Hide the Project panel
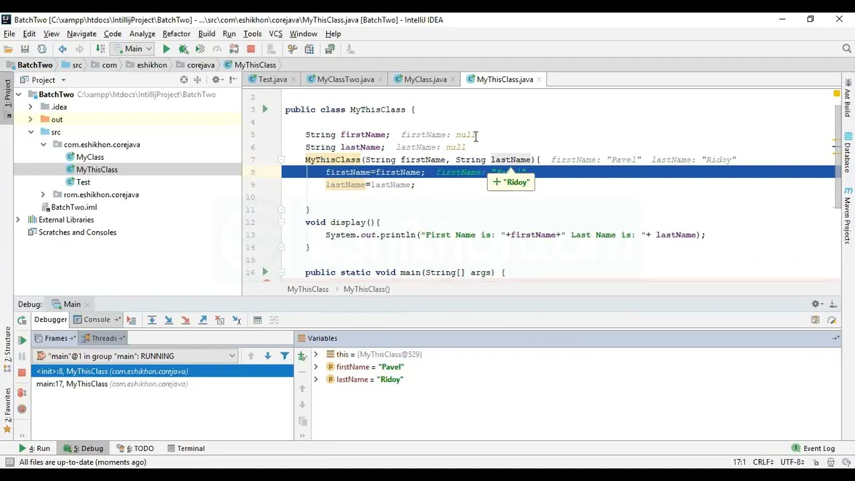Image resolution: width=855 pixels, height=481 pixels. (233, 79)
